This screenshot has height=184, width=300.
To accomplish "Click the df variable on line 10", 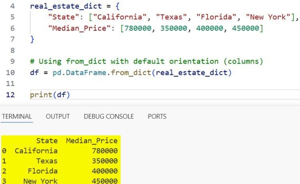I will [x=34, y=73].
